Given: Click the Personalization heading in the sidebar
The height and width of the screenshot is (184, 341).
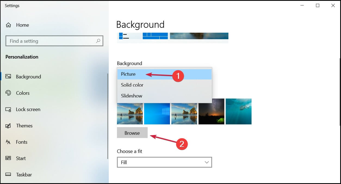Looking at the screenshot, I should coord(22,57).
